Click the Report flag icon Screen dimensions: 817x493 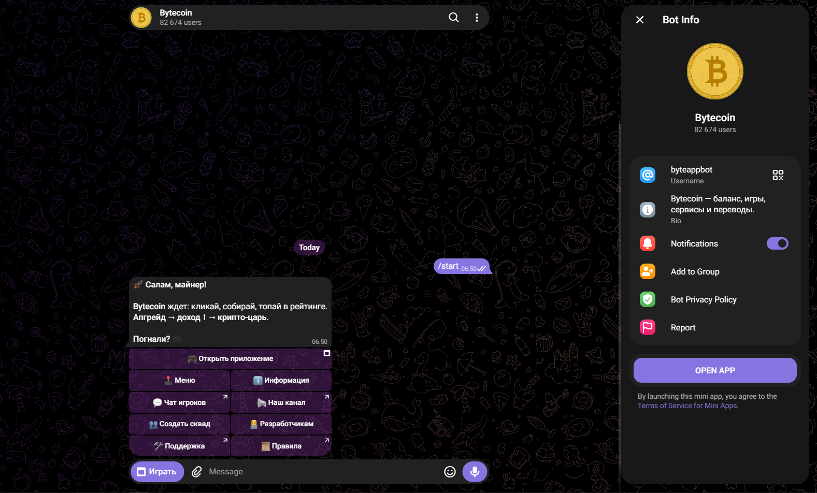click(648, 327)
